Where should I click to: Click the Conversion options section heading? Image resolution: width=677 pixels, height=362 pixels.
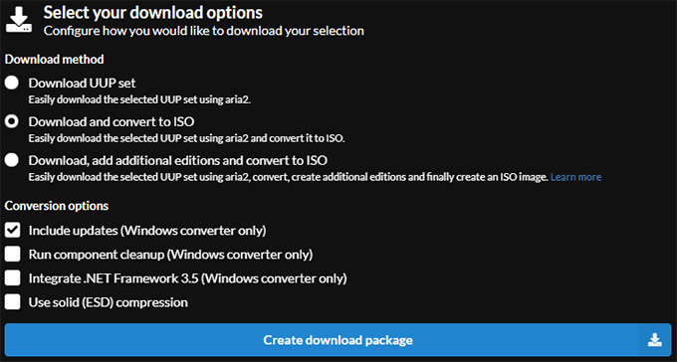57,206
